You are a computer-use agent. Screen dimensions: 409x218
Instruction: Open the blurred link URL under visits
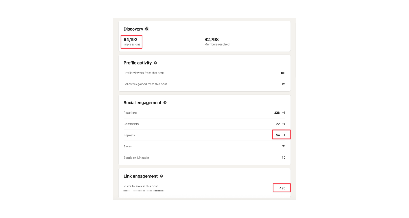tap(143, 190)
